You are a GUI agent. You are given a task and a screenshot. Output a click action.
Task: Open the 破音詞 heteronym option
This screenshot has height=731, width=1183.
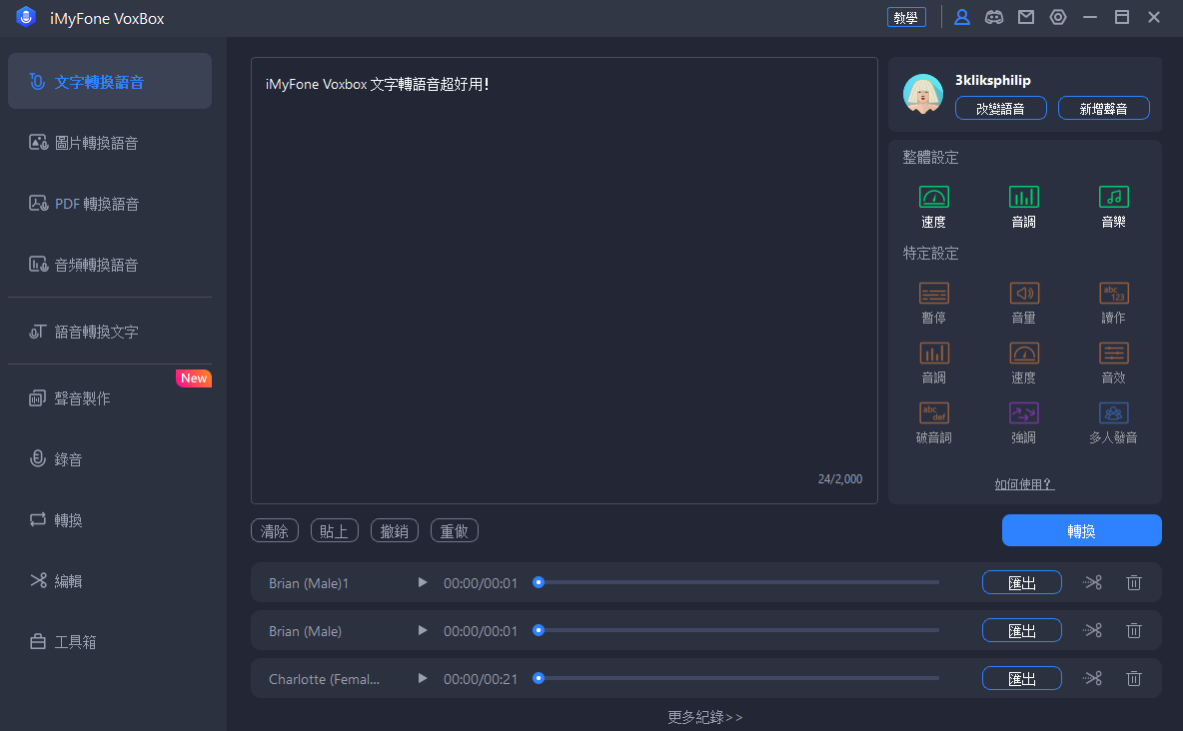933,422
